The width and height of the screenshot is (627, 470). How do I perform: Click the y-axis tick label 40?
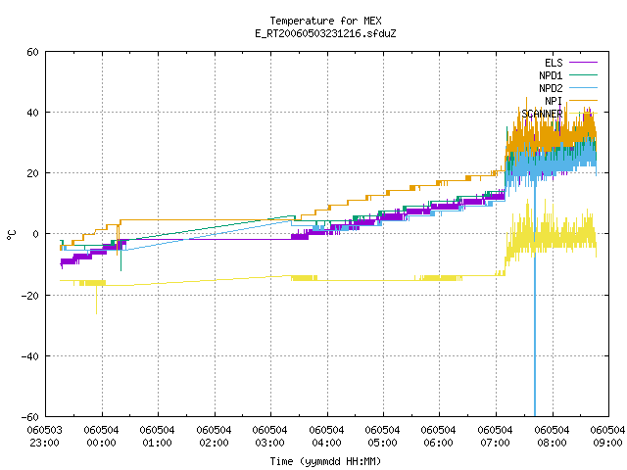[x=32, y=113]
